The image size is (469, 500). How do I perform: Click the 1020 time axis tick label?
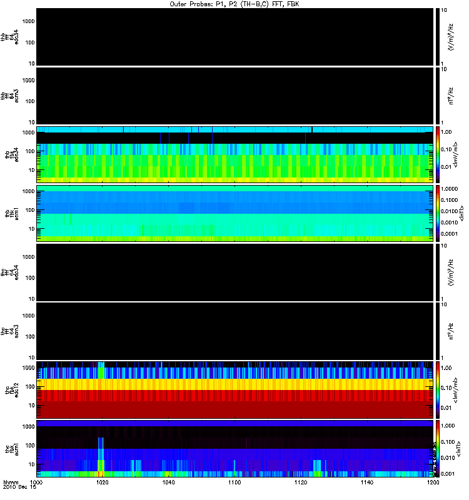[102, 482]
